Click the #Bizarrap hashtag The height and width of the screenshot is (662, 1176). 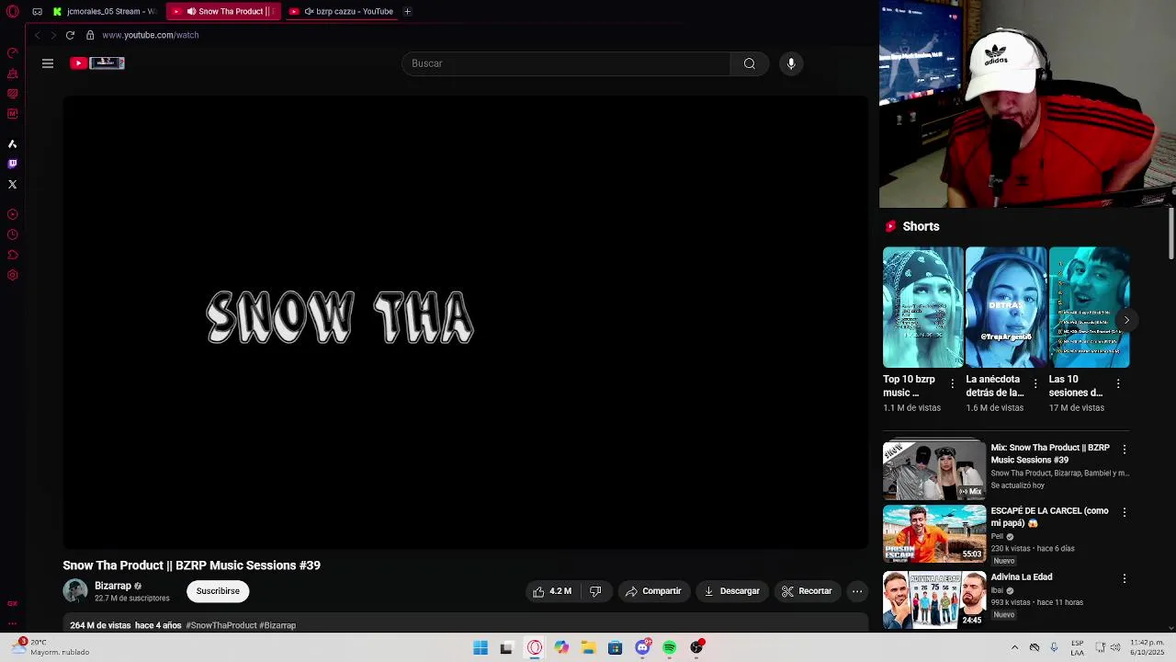[x=277, y=625]
